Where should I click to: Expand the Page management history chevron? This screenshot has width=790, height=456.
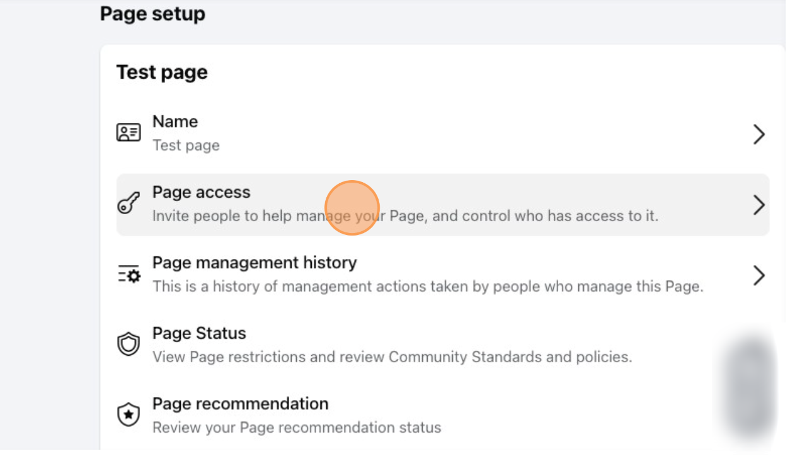click(x=759, y=275)
